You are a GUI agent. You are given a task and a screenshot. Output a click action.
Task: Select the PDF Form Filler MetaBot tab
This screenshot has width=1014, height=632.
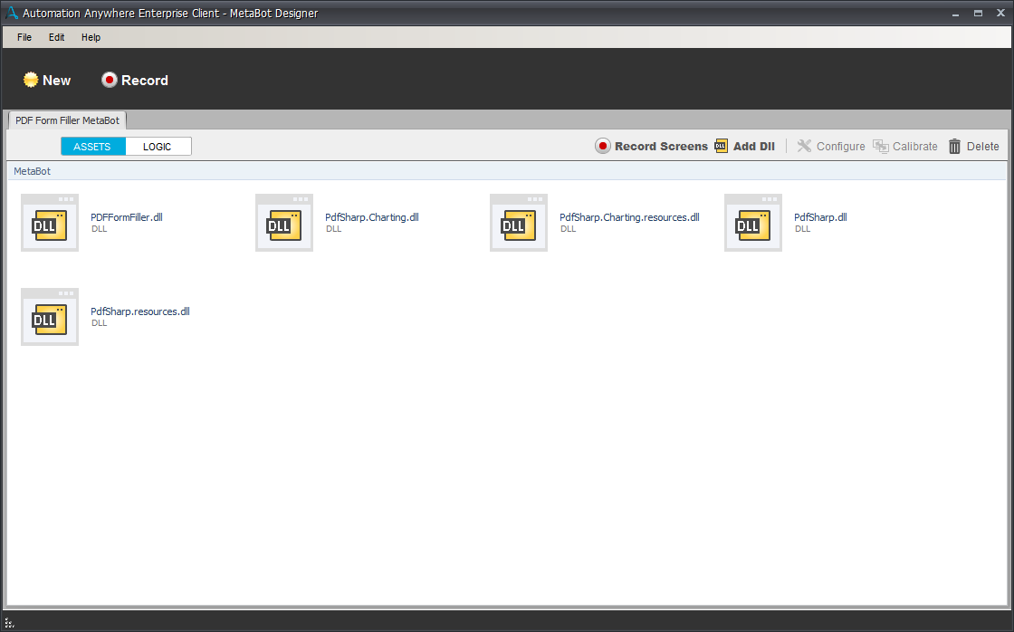(x=67, y=120)
